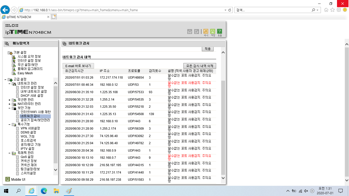The height and width of the screenshot is (196, 349).
Task: Click the 저장 save icon
Action: point(213,31)
